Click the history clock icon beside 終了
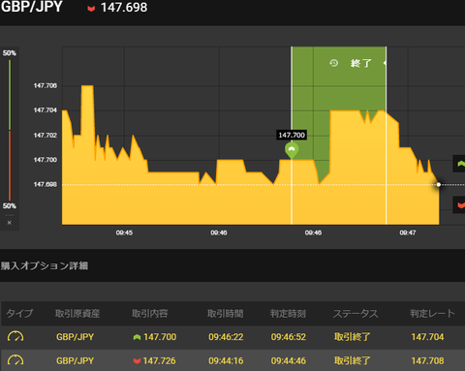 [334, 63]
